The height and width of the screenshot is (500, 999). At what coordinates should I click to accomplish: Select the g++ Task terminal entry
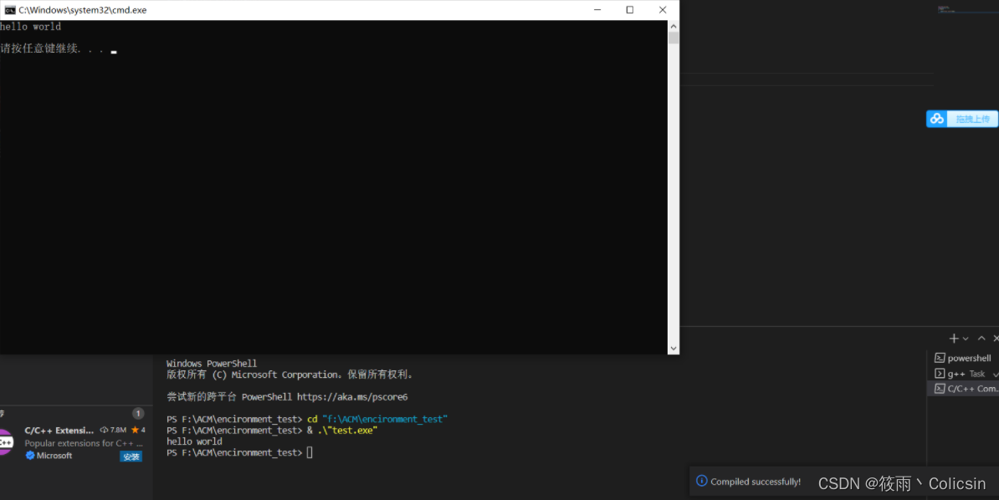point(963,374)
